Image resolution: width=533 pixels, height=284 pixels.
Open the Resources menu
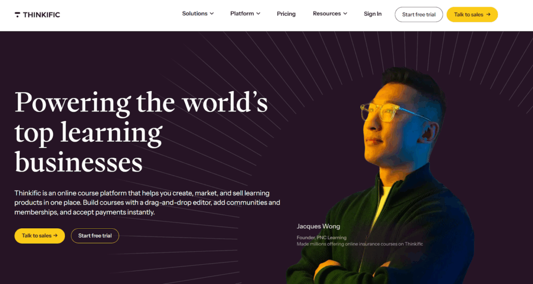pyautogui.click(x=330, y=14)
